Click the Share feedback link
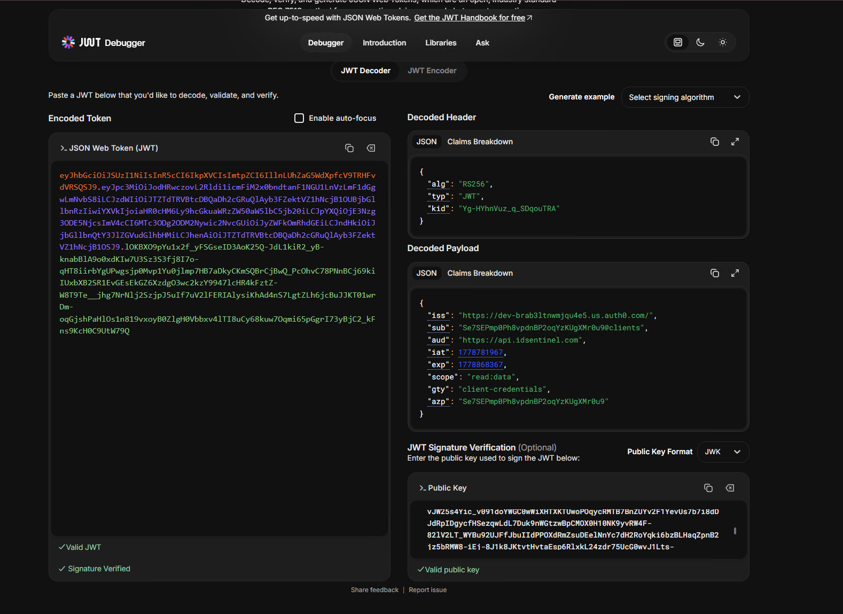The width and height of the screenshot is (843, 614). point(374,590)
